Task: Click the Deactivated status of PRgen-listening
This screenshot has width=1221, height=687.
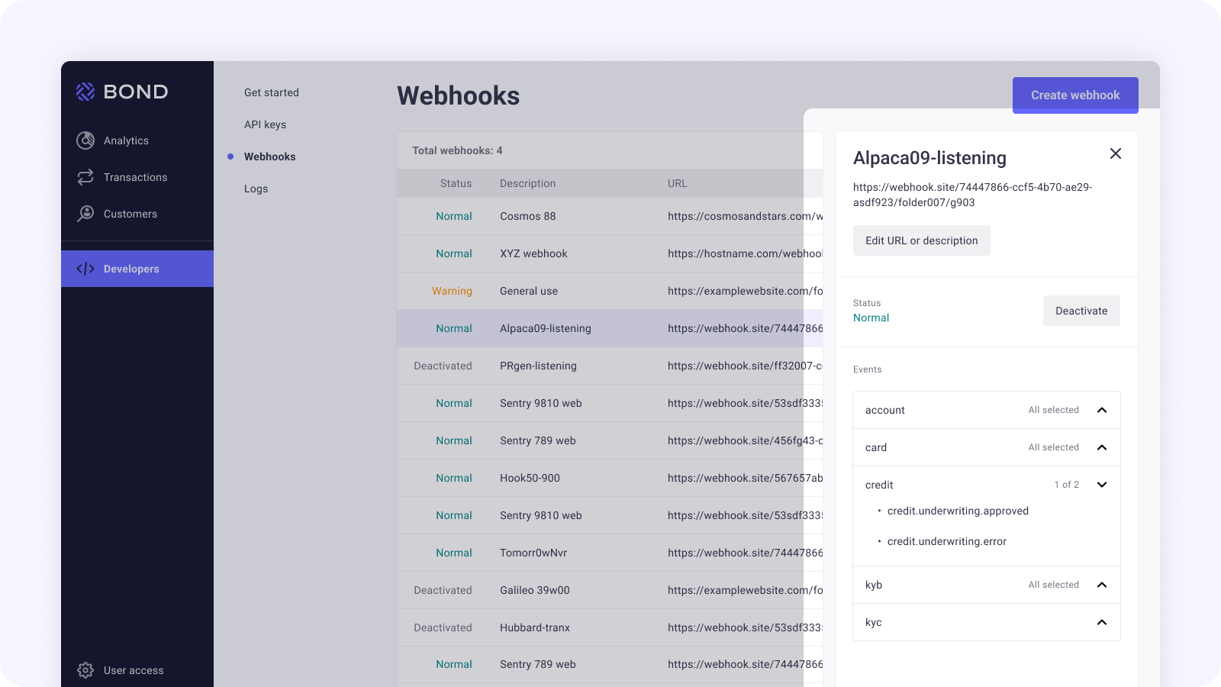Action: 443,366
